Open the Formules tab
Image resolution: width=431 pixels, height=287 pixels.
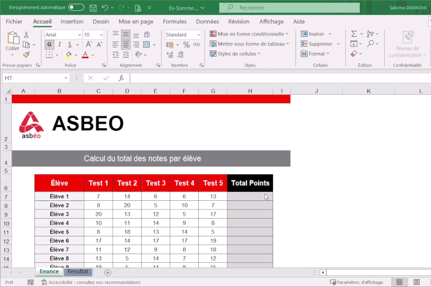[x=175, y=22]
